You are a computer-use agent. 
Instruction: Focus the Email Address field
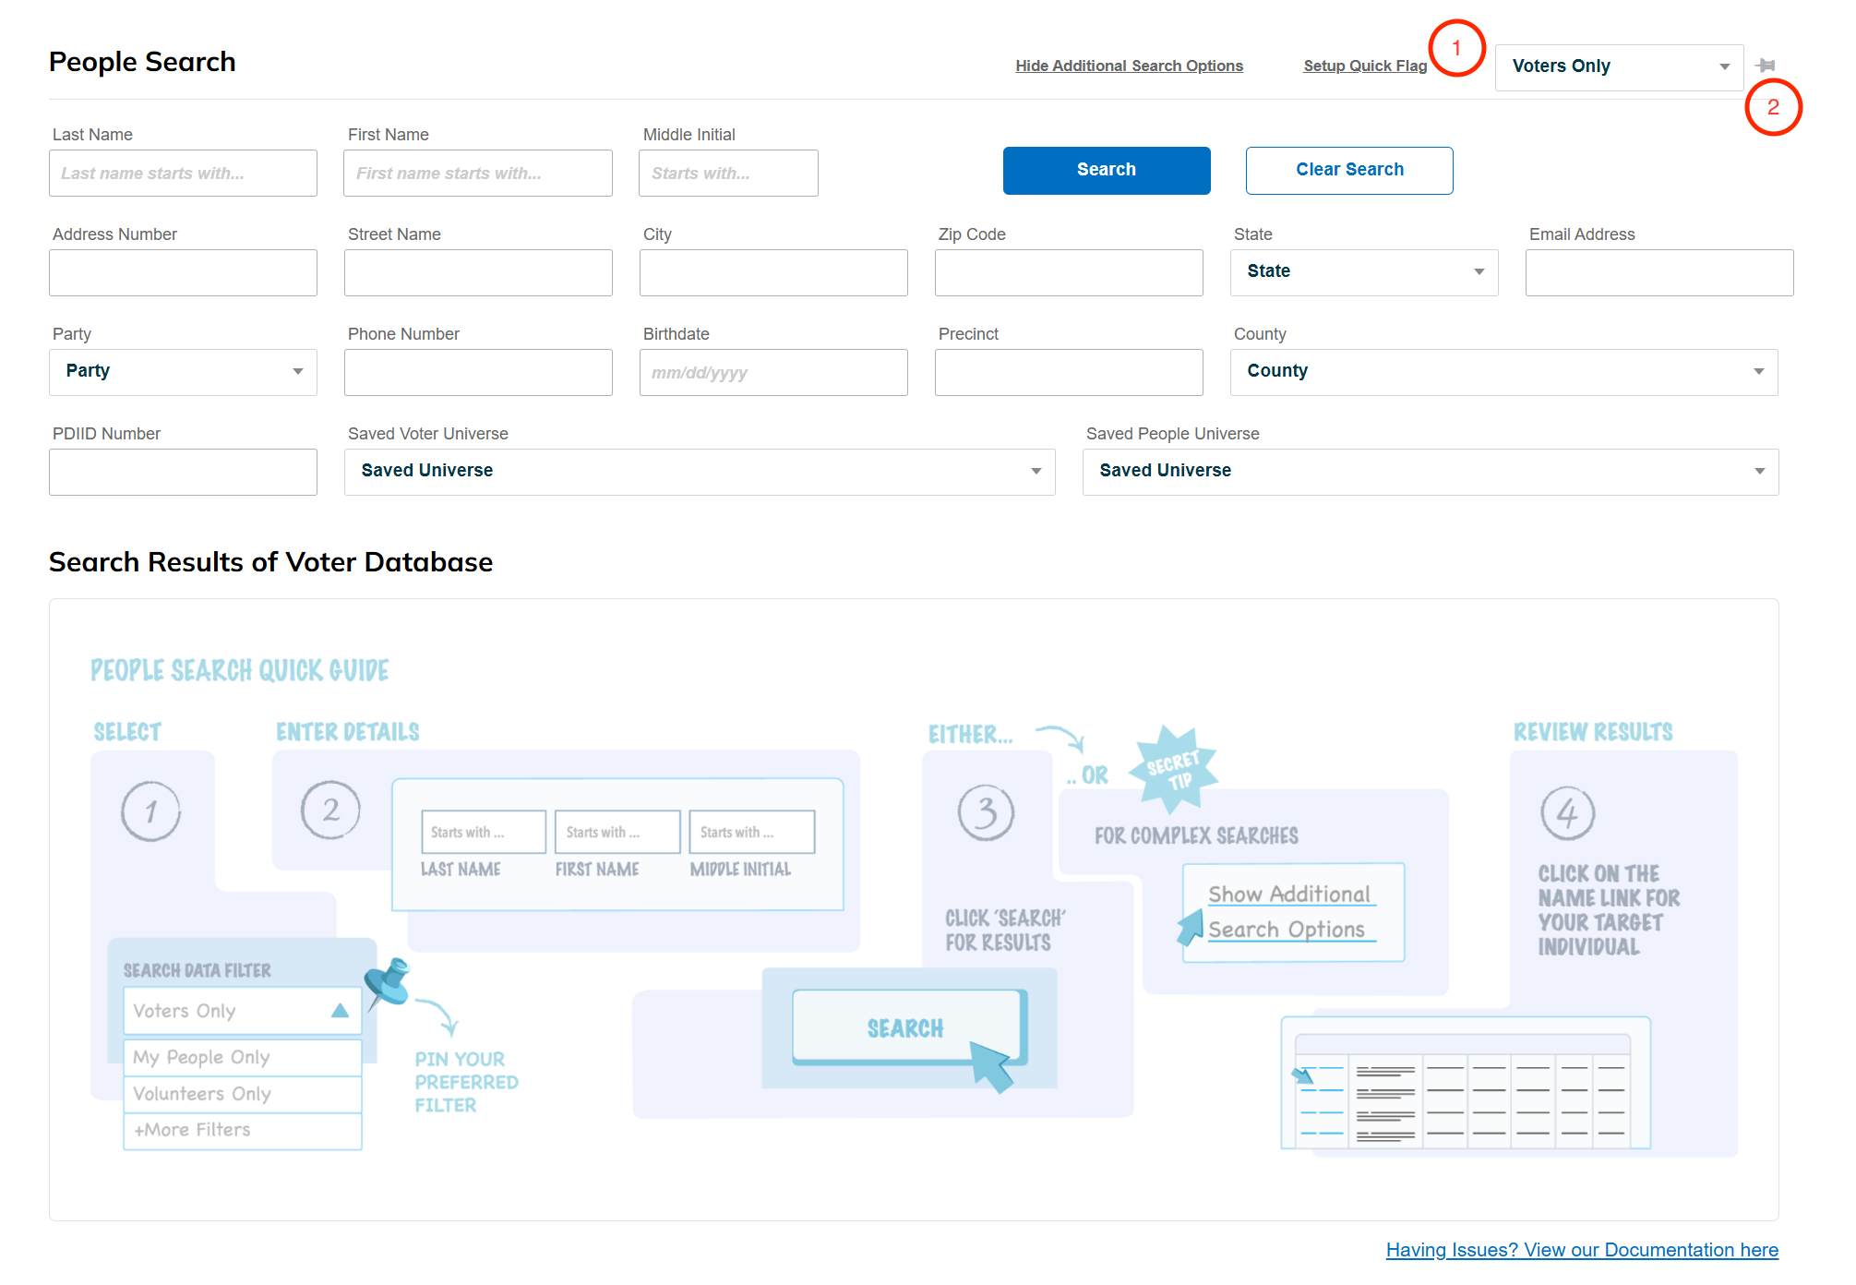coord(1658,272)
